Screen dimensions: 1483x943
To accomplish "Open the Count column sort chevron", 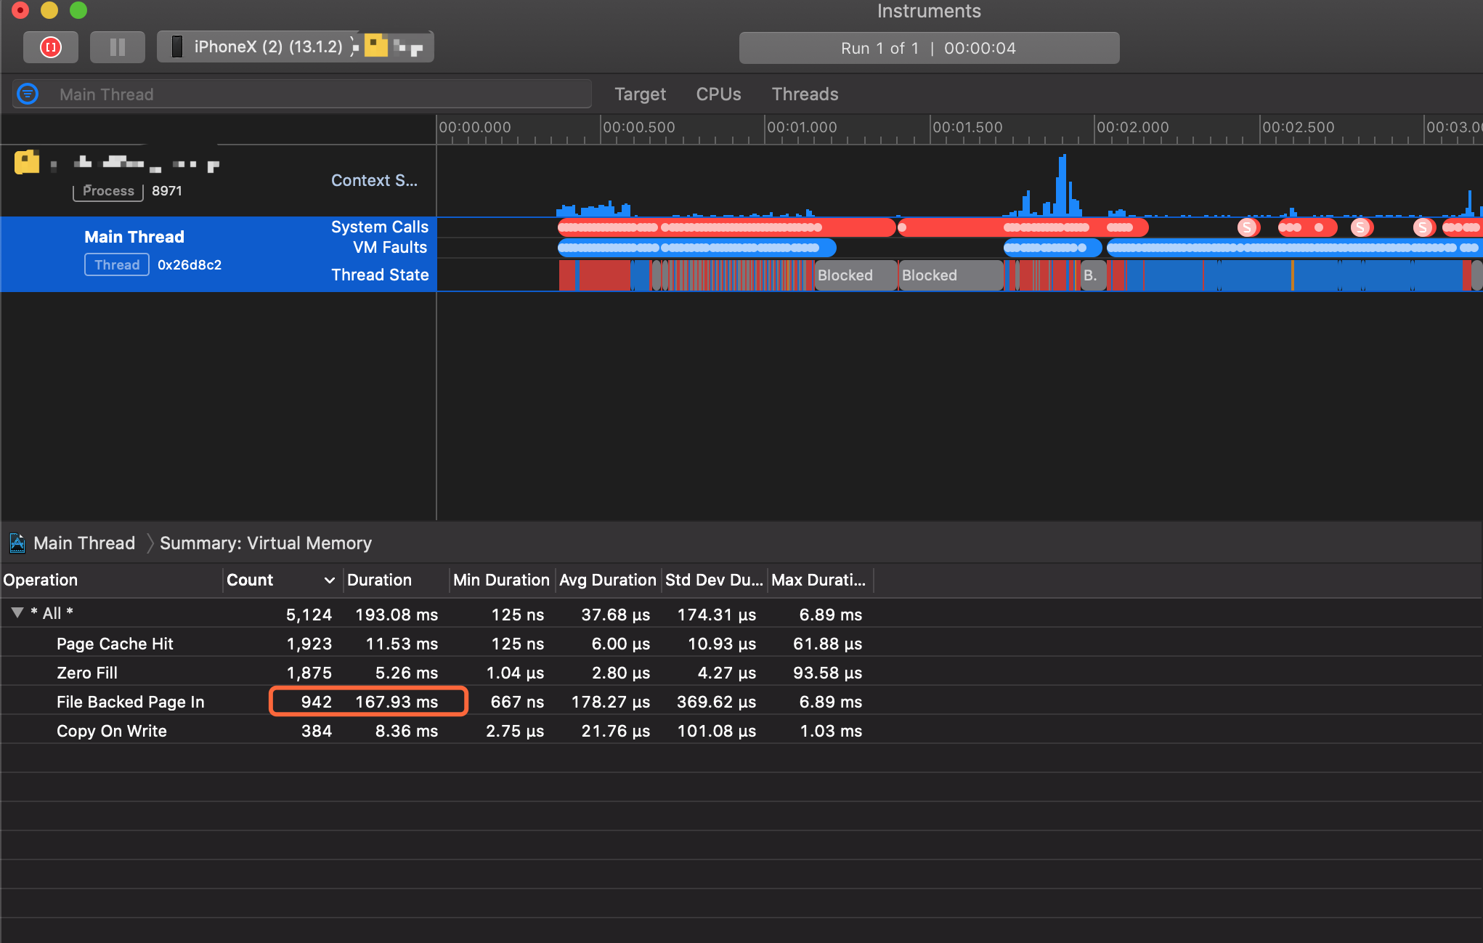I will [x=329, y=580].
